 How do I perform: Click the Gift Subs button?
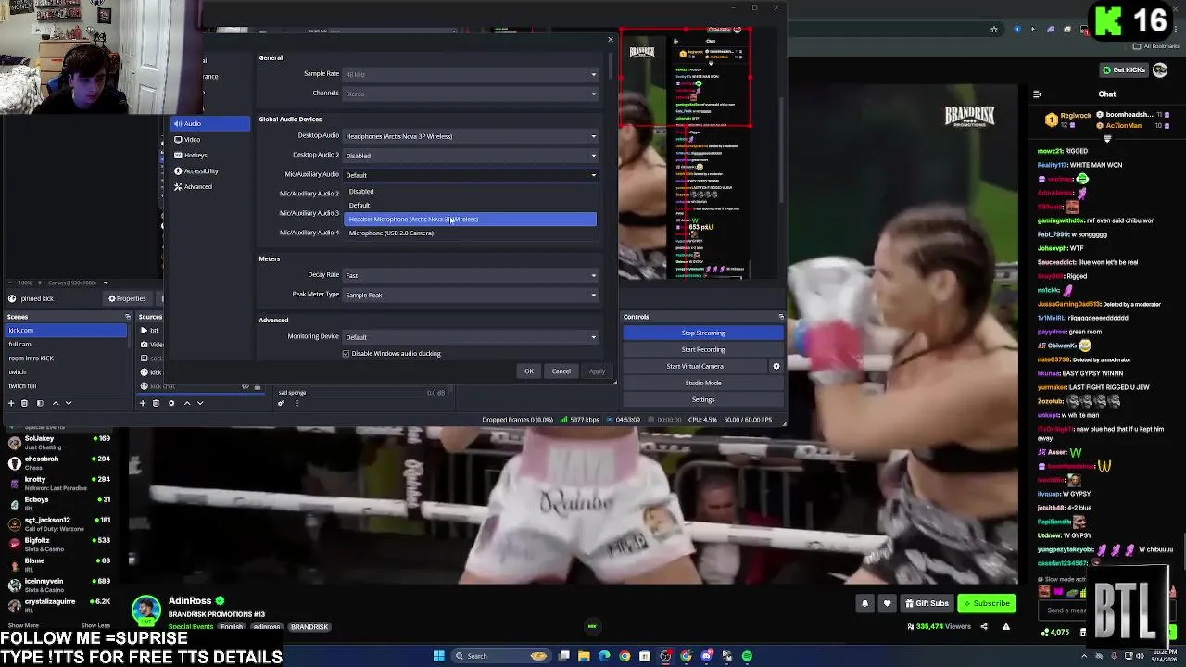tap(927, 603)
